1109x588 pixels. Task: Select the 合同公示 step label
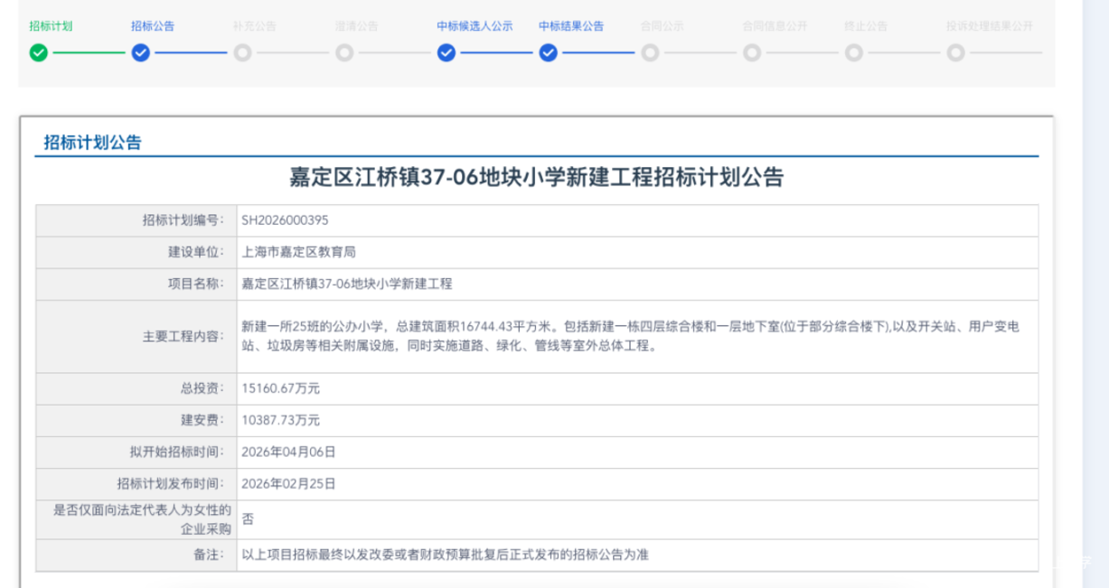point(663,26)
